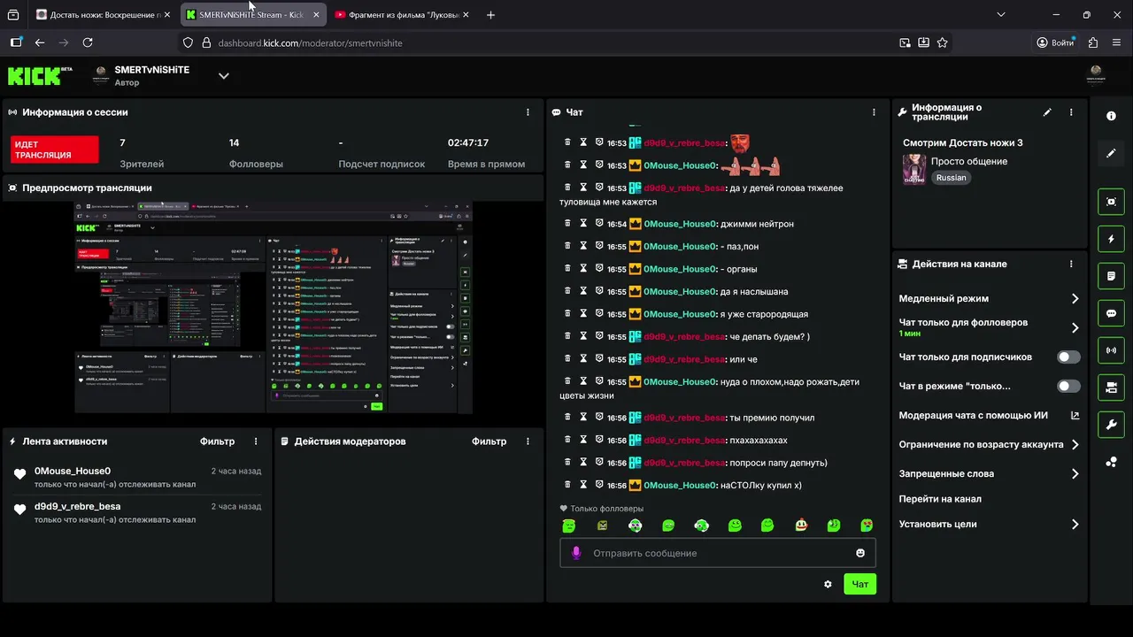This screenshot has height=637, width=1133.
Task: Click d9d9_v_rebre_besa in activity feed
Action: (x=77, y=506)
